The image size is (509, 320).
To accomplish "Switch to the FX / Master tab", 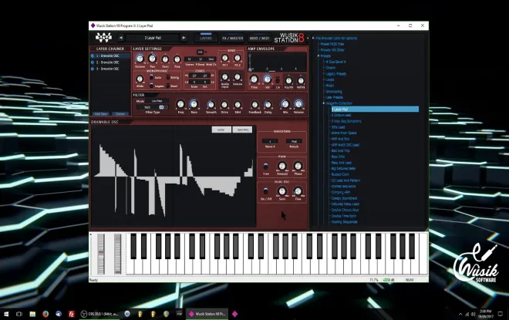I will 232,38.
